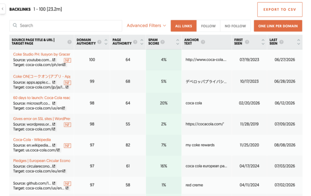This screenshot has width=311, height=196.
Task: Sort table by Domain Authority arrows
Action: click(x=106, y=42)
